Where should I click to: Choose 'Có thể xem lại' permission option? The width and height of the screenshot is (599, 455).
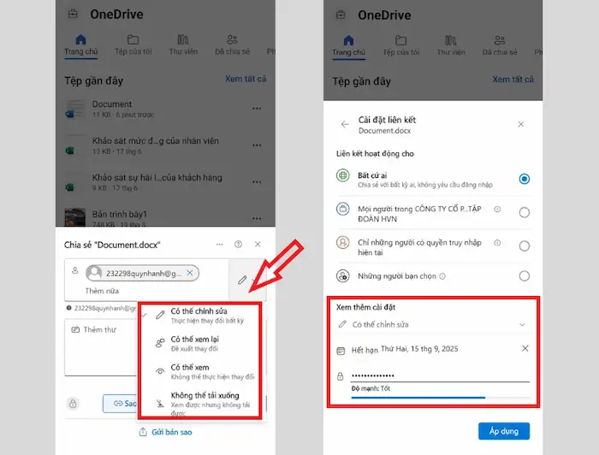(x=199, y=344)
